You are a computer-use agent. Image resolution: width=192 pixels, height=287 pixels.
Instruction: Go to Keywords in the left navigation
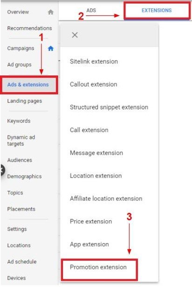(19, 121)
